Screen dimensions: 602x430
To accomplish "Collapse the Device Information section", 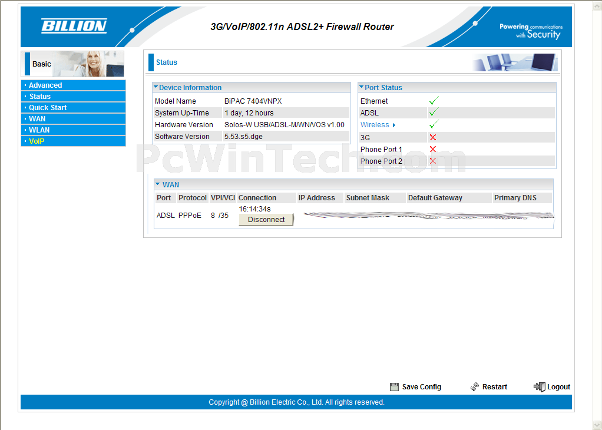I will click(156, 87).
